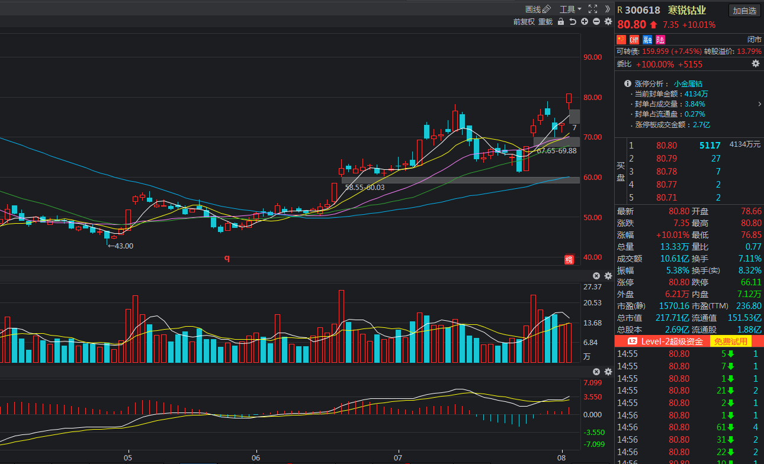Click the red q event marker
Viewport: 764px width, 464px height.
pos(227,258)
